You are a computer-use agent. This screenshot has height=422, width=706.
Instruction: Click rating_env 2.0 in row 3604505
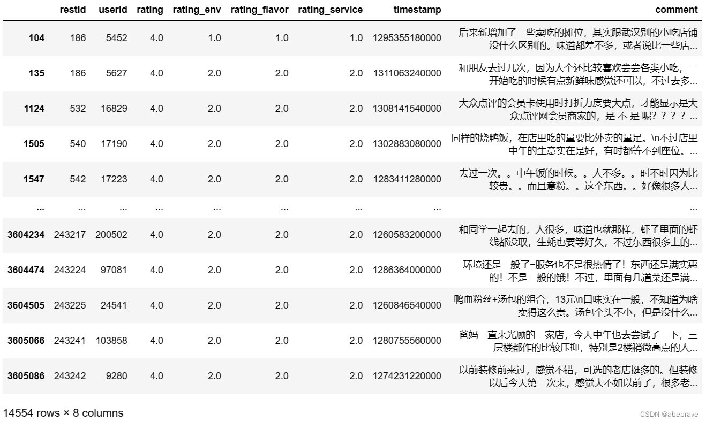(x=214, y=305)
